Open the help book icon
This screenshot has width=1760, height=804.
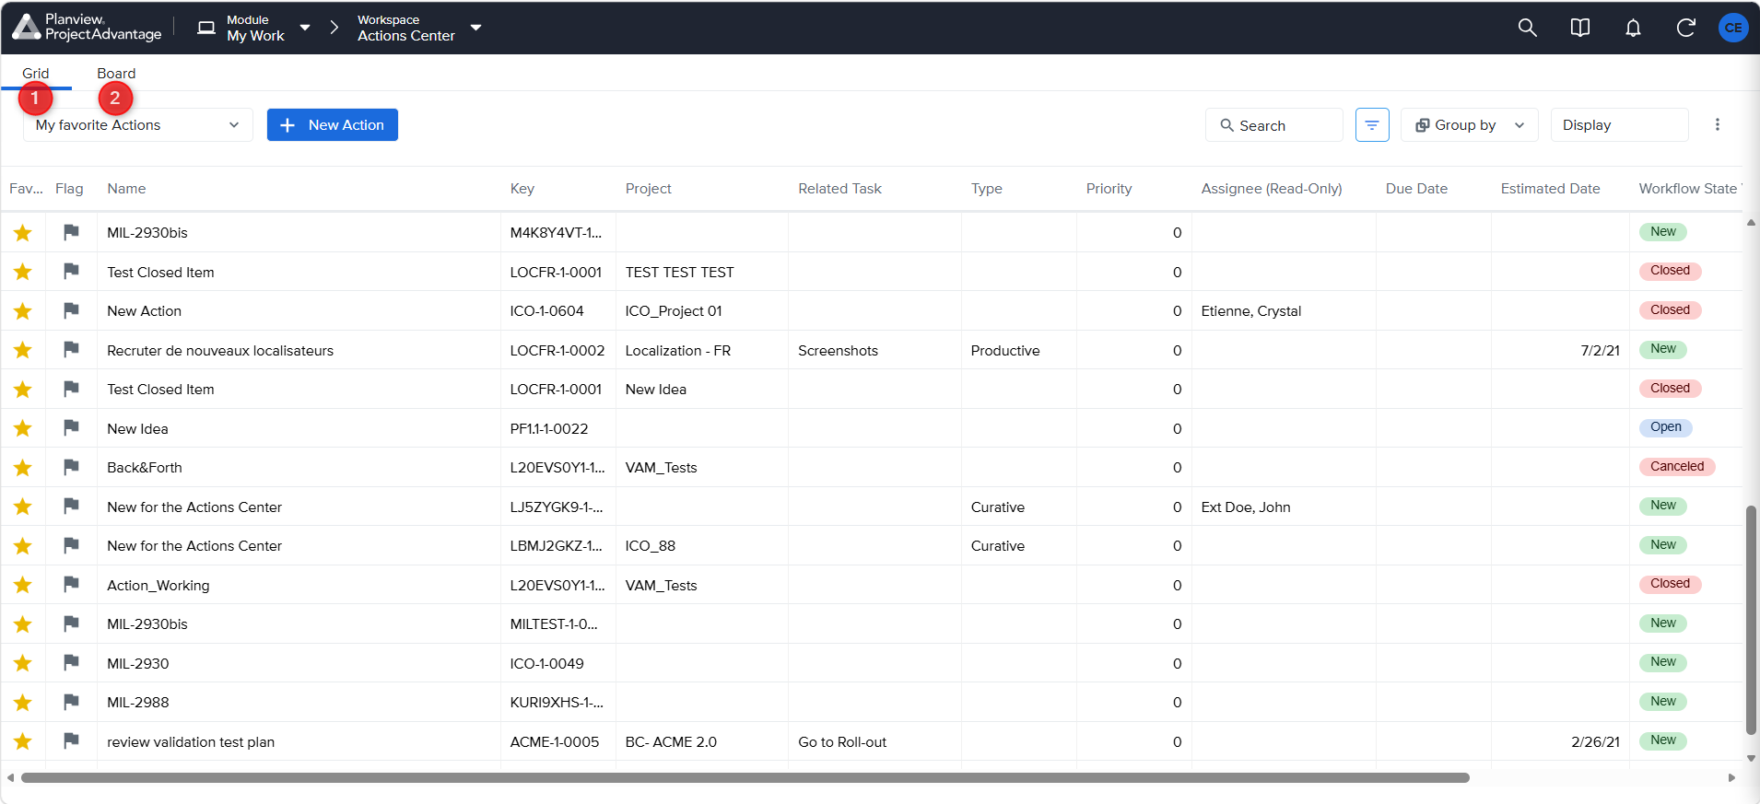(x=1579, y=28)
